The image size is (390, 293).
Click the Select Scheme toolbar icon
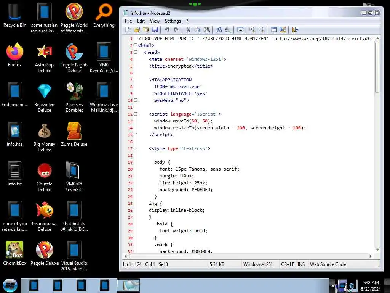click(273, 30)
